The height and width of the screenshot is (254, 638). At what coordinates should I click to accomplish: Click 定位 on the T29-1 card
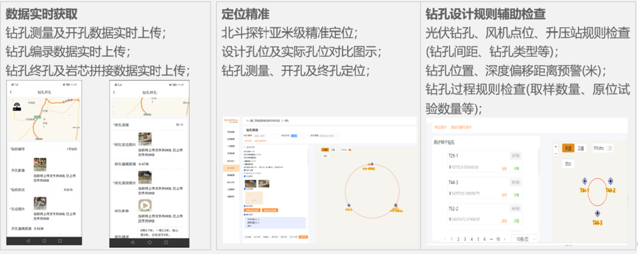[x=504, y=169]
